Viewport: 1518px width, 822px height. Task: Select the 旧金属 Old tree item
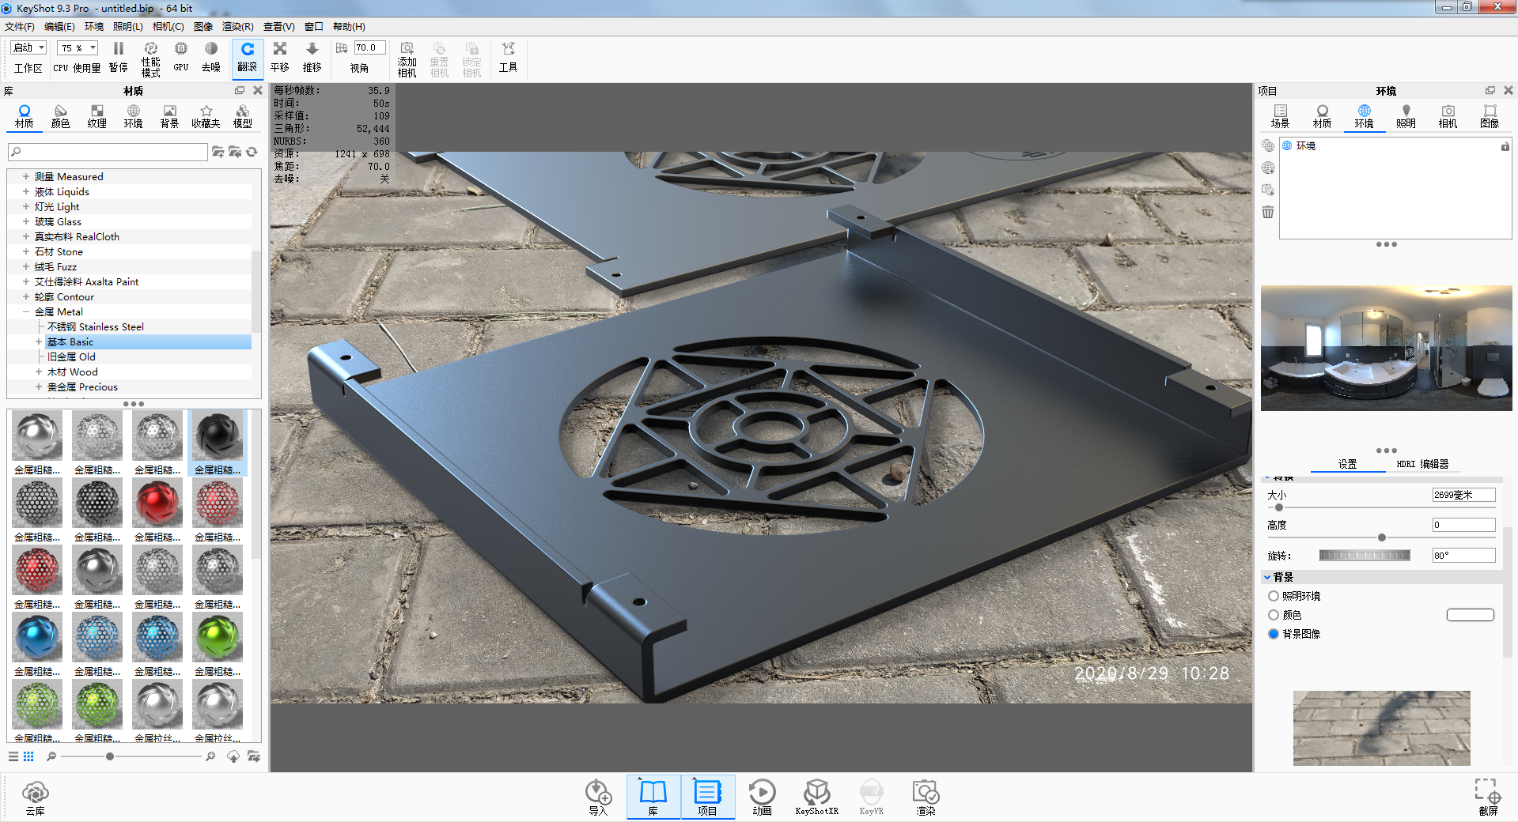(71, 357)
